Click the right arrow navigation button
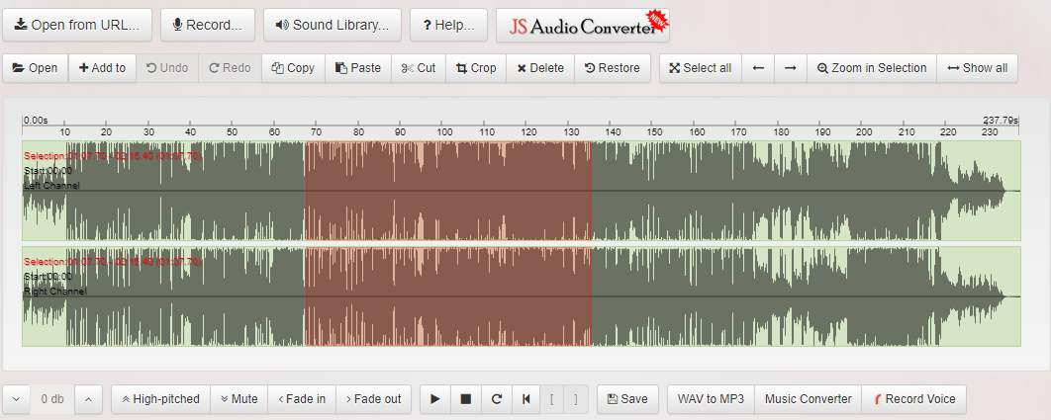 (x=790, y=68)
